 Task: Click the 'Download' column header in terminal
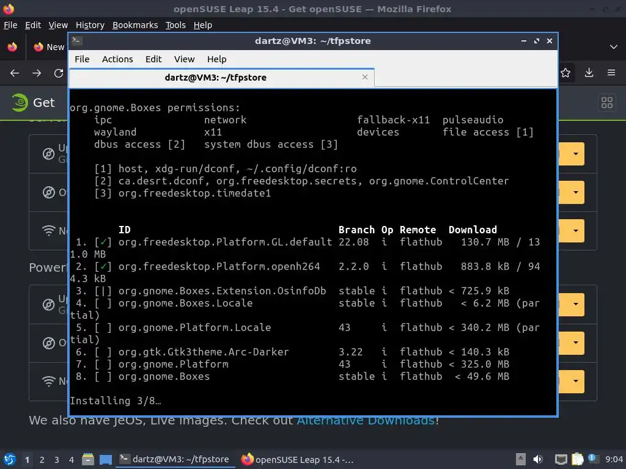pyautogui.click(x=473, y=230)
